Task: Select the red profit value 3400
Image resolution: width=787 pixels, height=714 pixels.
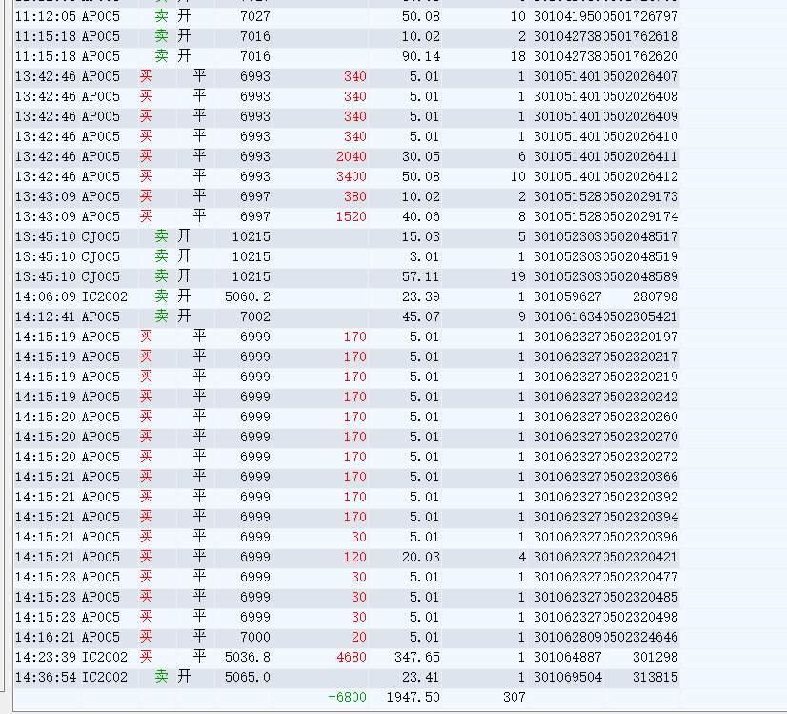Action: click(352, 176)
